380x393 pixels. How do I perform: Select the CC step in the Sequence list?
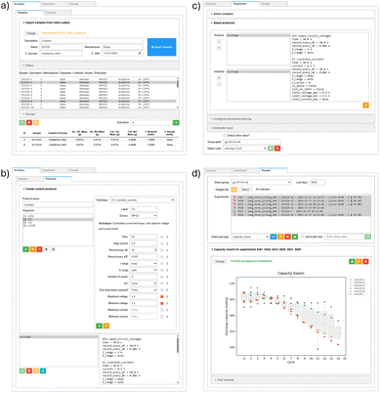(58, 219)
